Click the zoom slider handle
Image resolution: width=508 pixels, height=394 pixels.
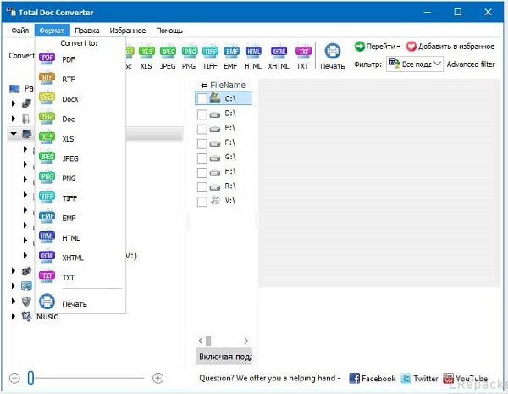[30, 378]
